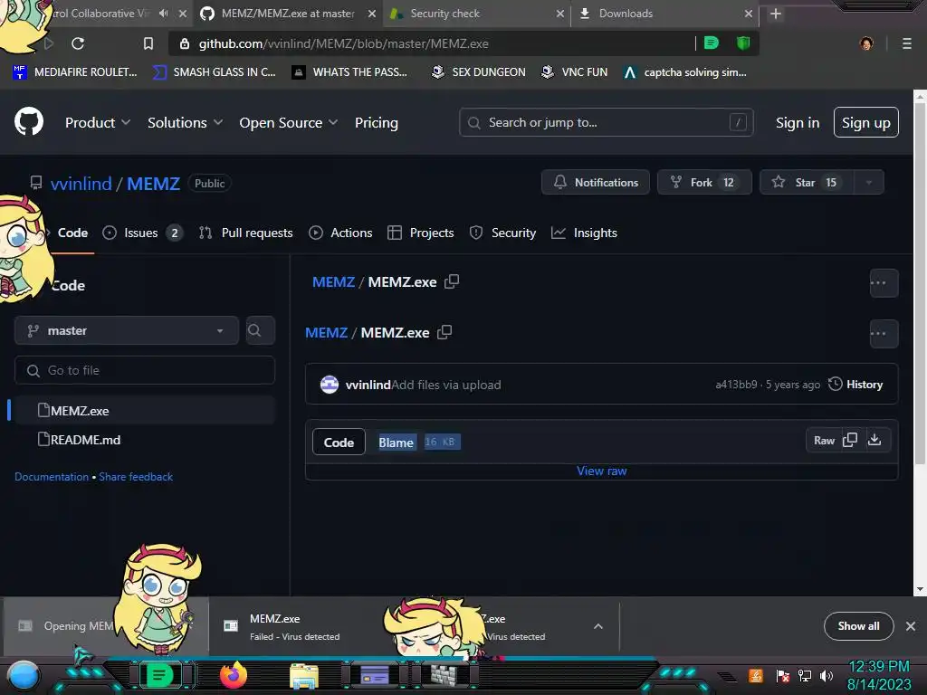The image size is (927, 695).
Task: Open the Open Source dropdown menu
Action: pyautogui.click(x=289, y=122)
